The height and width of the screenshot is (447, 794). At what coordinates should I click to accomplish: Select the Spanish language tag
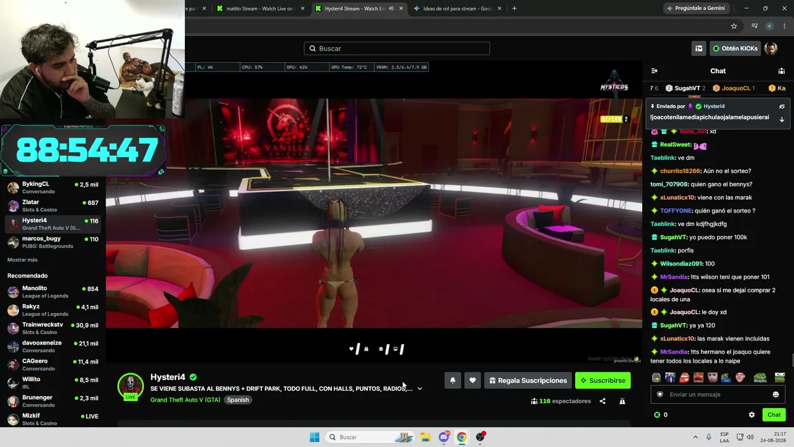pyautogui.click(x=238, y=400)
